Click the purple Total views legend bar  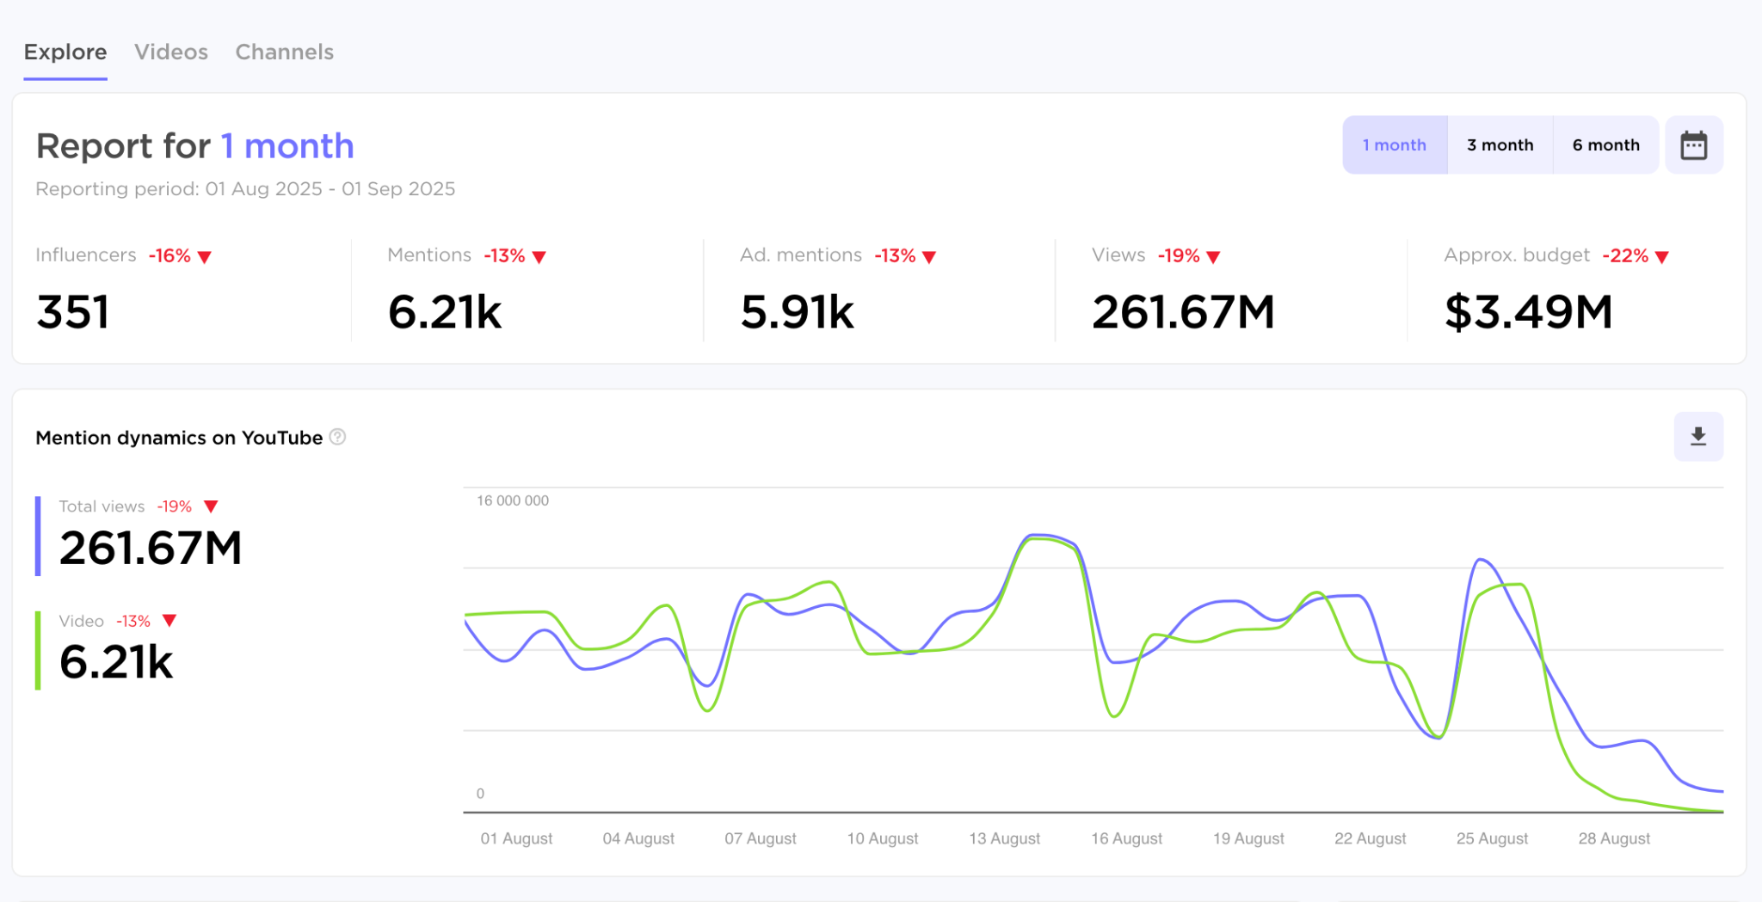tap(38, 536)
